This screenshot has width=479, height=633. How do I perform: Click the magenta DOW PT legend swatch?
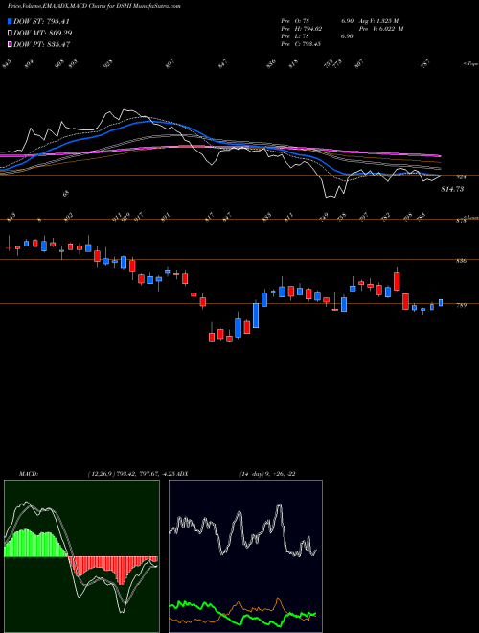click(x=10, y=44)
